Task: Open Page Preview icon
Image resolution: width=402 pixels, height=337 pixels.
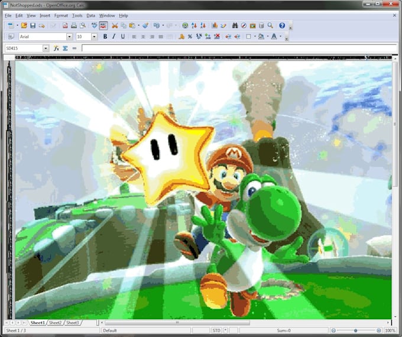Action: pyautogui.click(x=83, y=25)
